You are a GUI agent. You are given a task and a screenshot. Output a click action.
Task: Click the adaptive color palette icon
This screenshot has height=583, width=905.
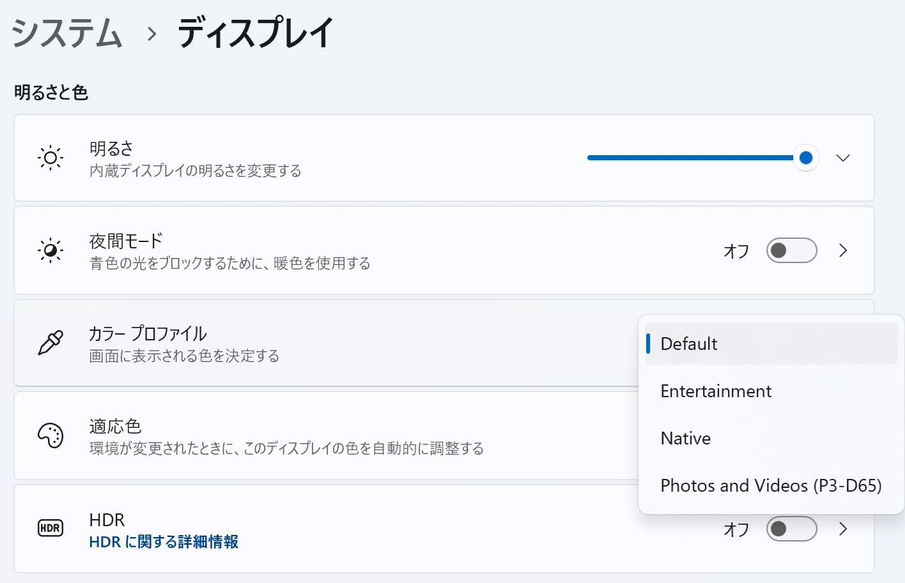point(50,435)
